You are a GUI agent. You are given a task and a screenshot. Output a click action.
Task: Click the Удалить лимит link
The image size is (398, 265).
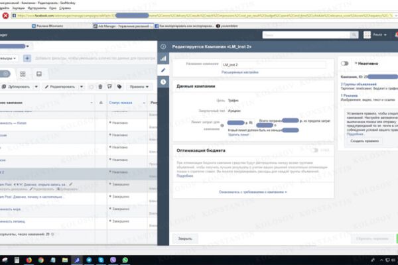(x=238, y=134)
